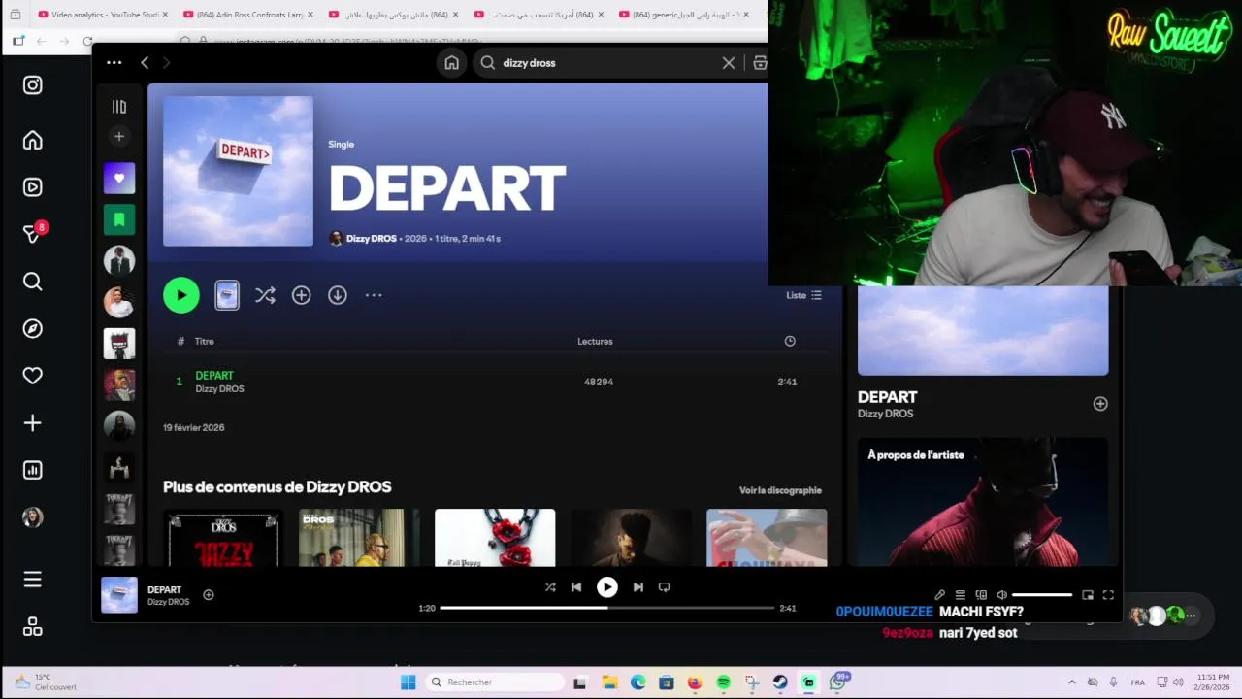
Task: Clear the Spotify search field with X
Action: pos(729,63)
